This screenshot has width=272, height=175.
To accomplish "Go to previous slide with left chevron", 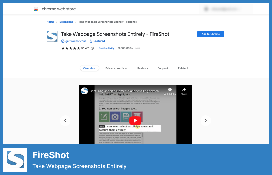I will [65, 120].
